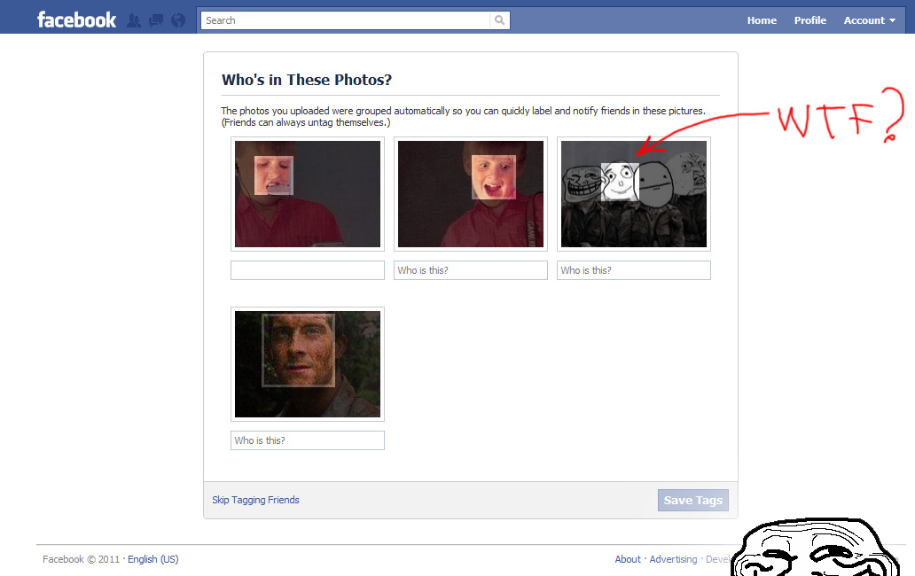Open the notifications globe icon
The image size is (915, 576).
click(x=178, y=20)
